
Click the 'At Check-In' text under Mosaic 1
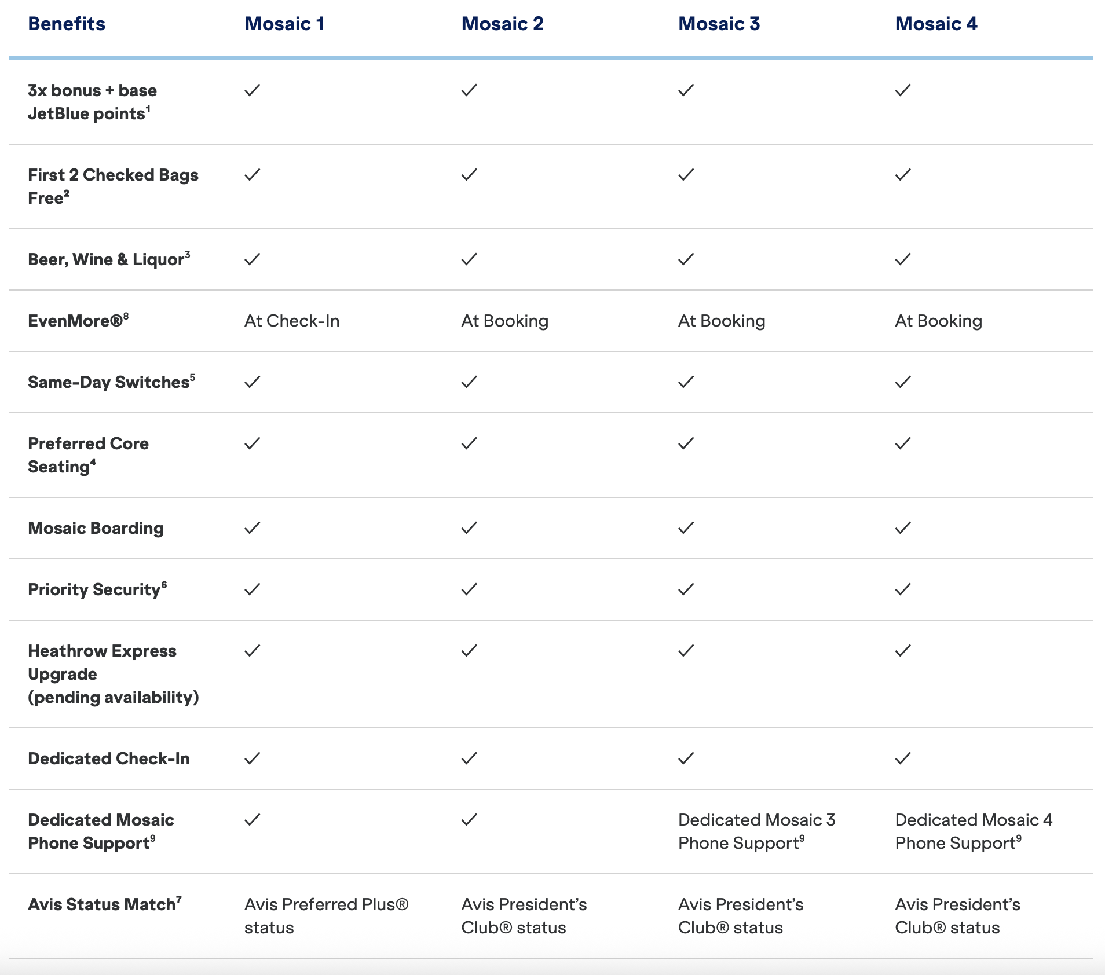pyautogui.click(x=292, y=321)
